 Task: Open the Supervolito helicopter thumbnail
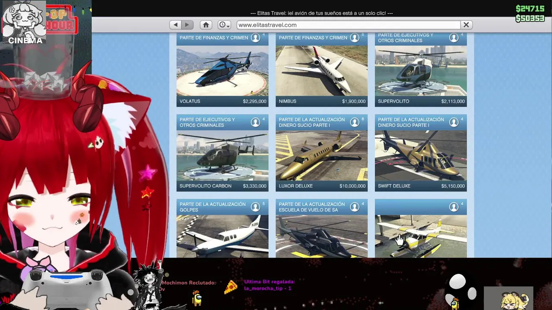point(421,71)
